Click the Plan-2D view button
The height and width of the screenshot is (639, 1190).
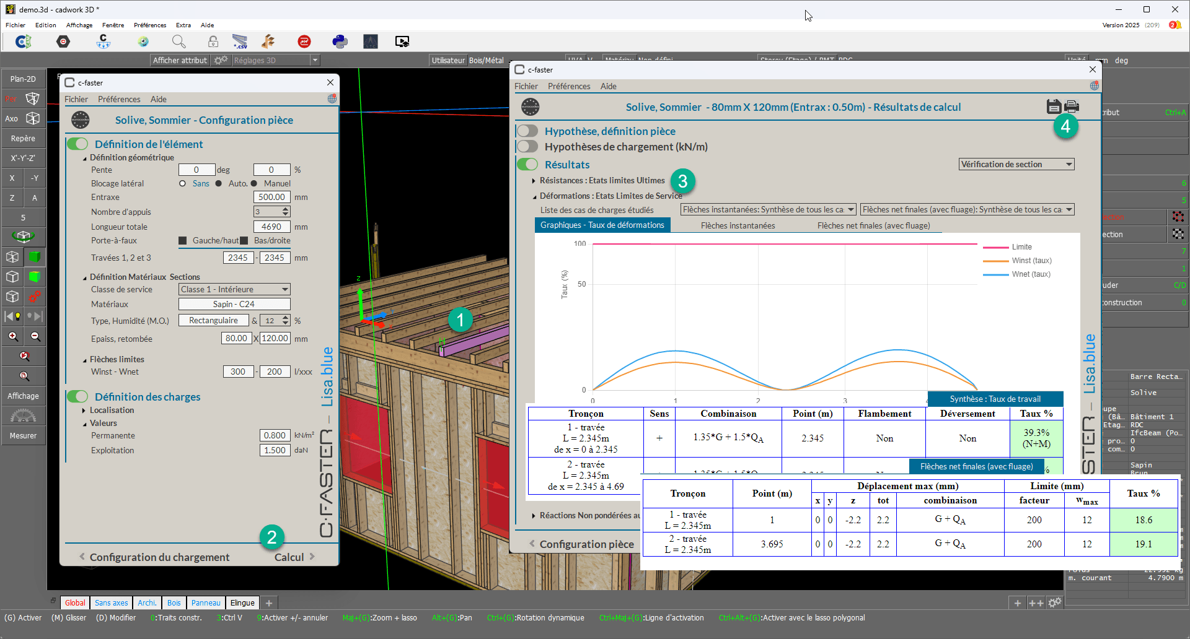tap(23, 79)
